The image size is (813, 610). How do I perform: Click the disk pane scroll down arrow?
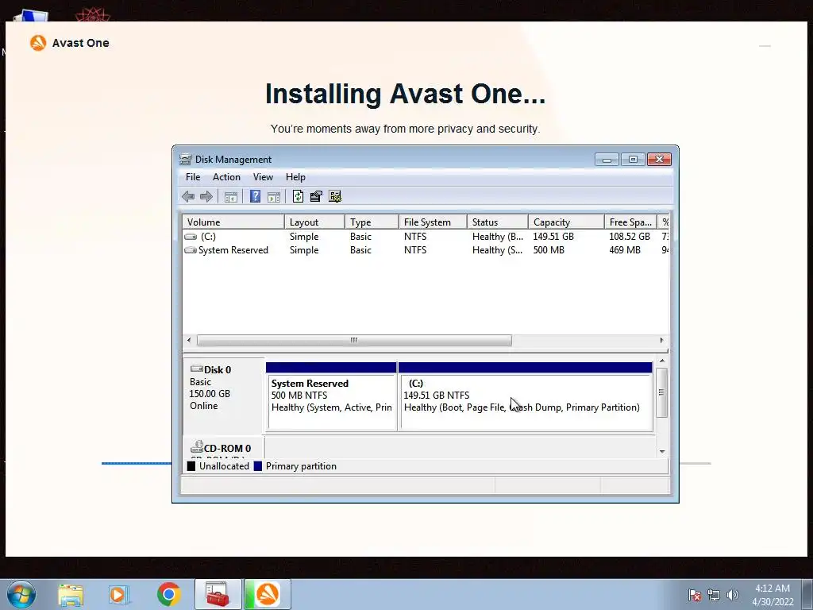tap(662, 452)
